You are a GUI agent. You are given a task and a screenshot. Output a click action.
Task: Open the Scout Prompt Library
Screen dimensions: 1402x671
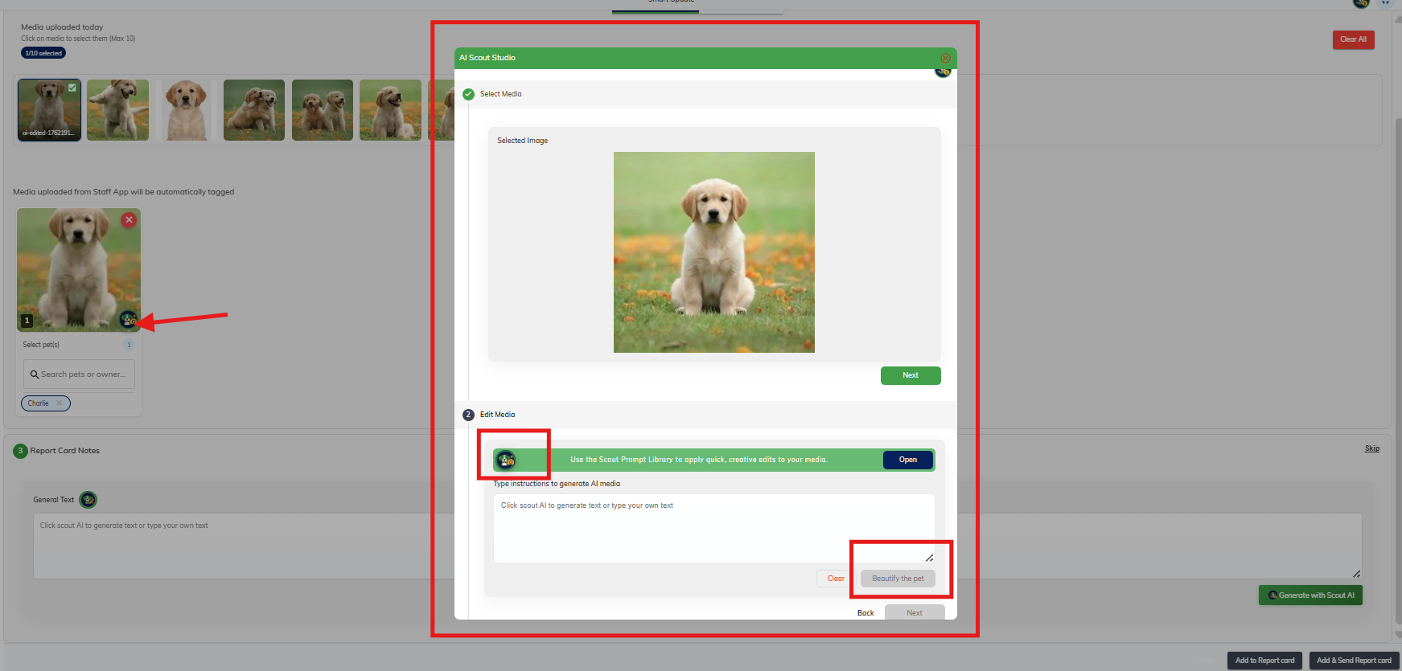[907, 460]
